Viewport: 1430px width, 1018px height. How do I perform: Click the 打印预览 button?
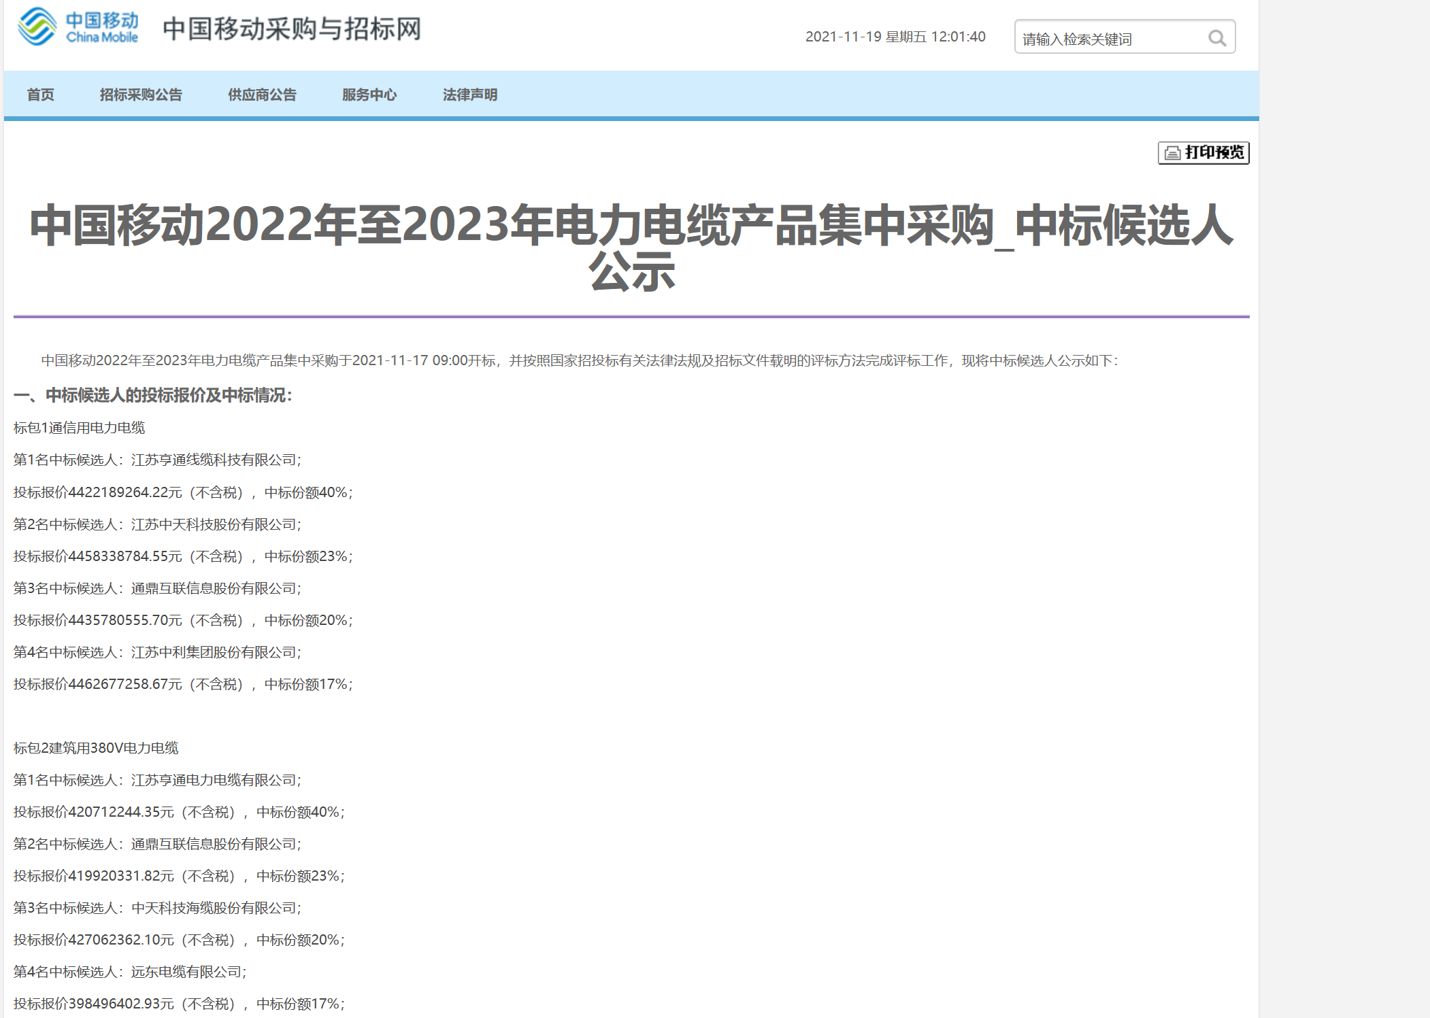click(1203, 152)
